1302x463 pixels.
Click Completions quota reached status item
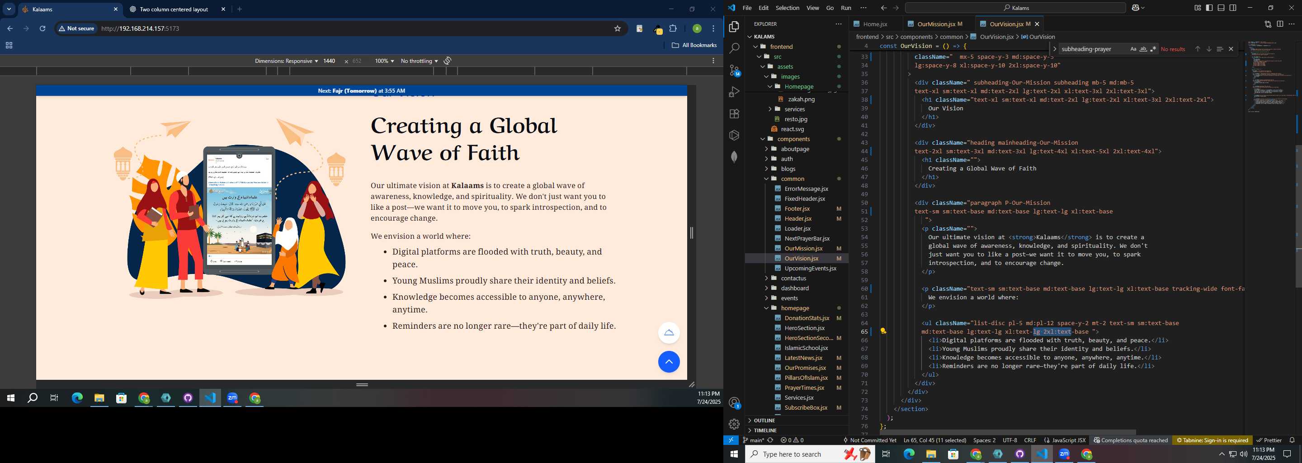pyautogui.click(x=1130, y=440)
